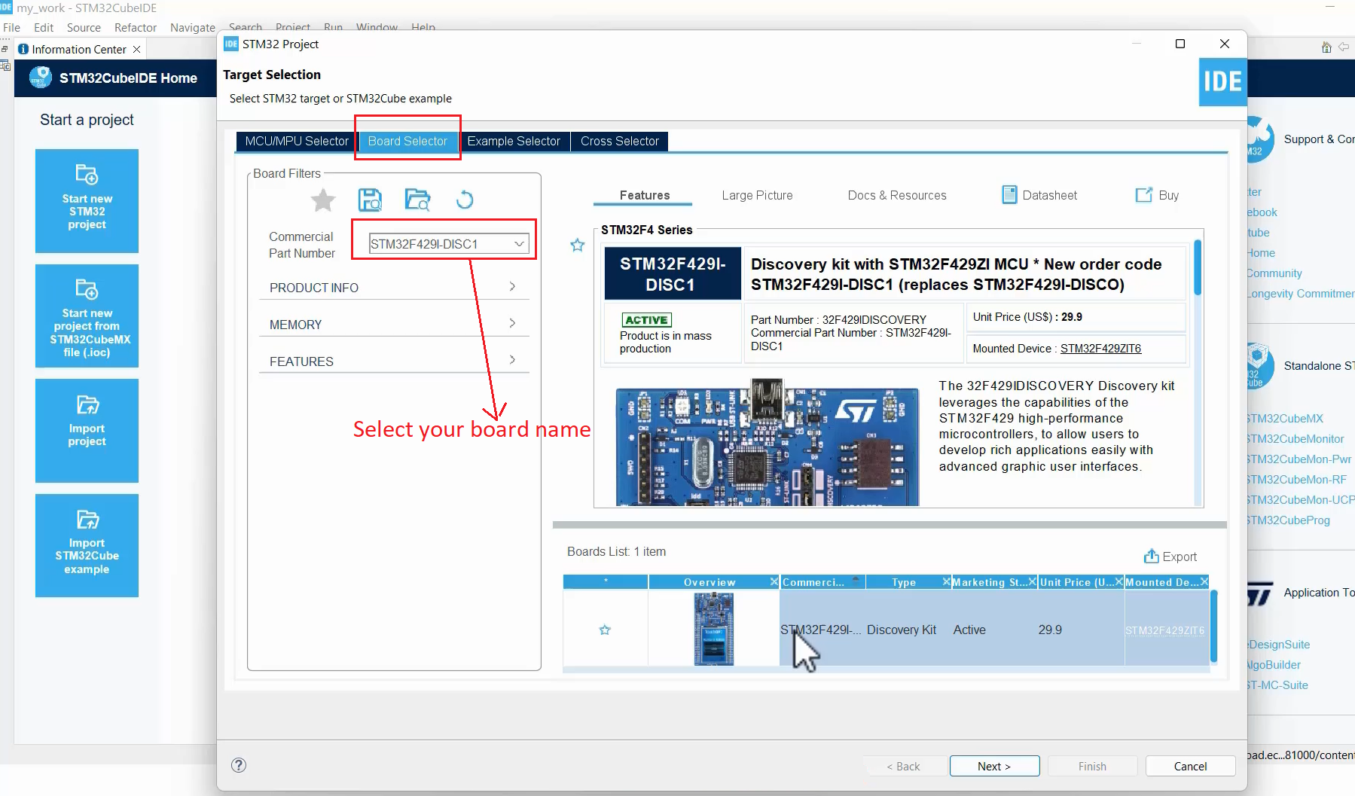Click Start new project from STM32CubeMX file tile
Screen dimensions: 1355x796
87,316
